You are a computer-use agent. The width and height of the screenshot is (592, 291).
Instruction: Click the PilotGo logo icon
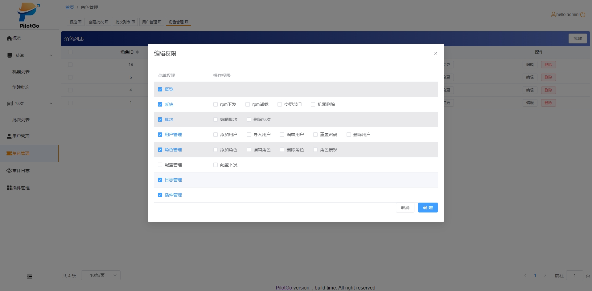[x=29, y=13]
